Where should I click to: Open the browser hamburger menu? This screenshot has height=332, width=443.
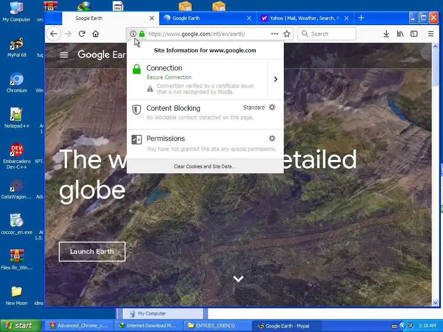tap(430, 34)
